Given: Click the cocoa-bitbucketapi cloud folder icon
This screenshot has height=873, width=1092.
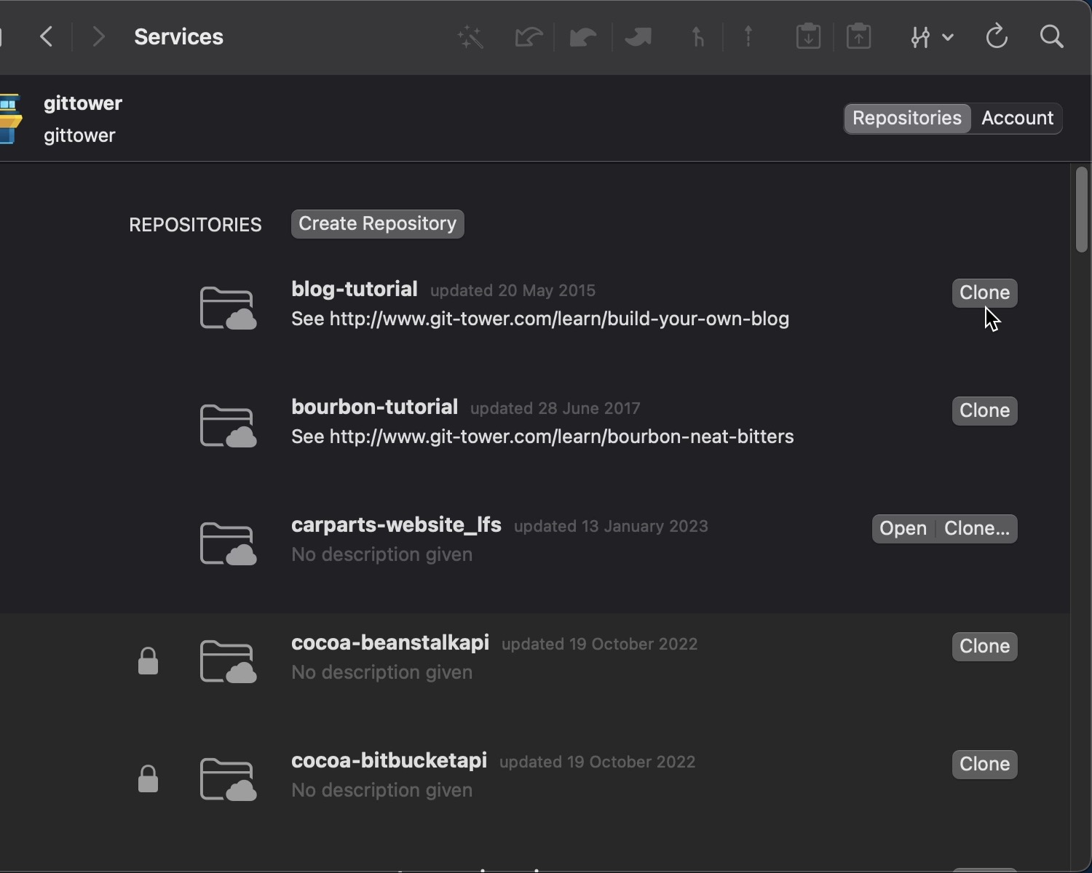Looking at the screenshot, I should click(x=228, y=779).
